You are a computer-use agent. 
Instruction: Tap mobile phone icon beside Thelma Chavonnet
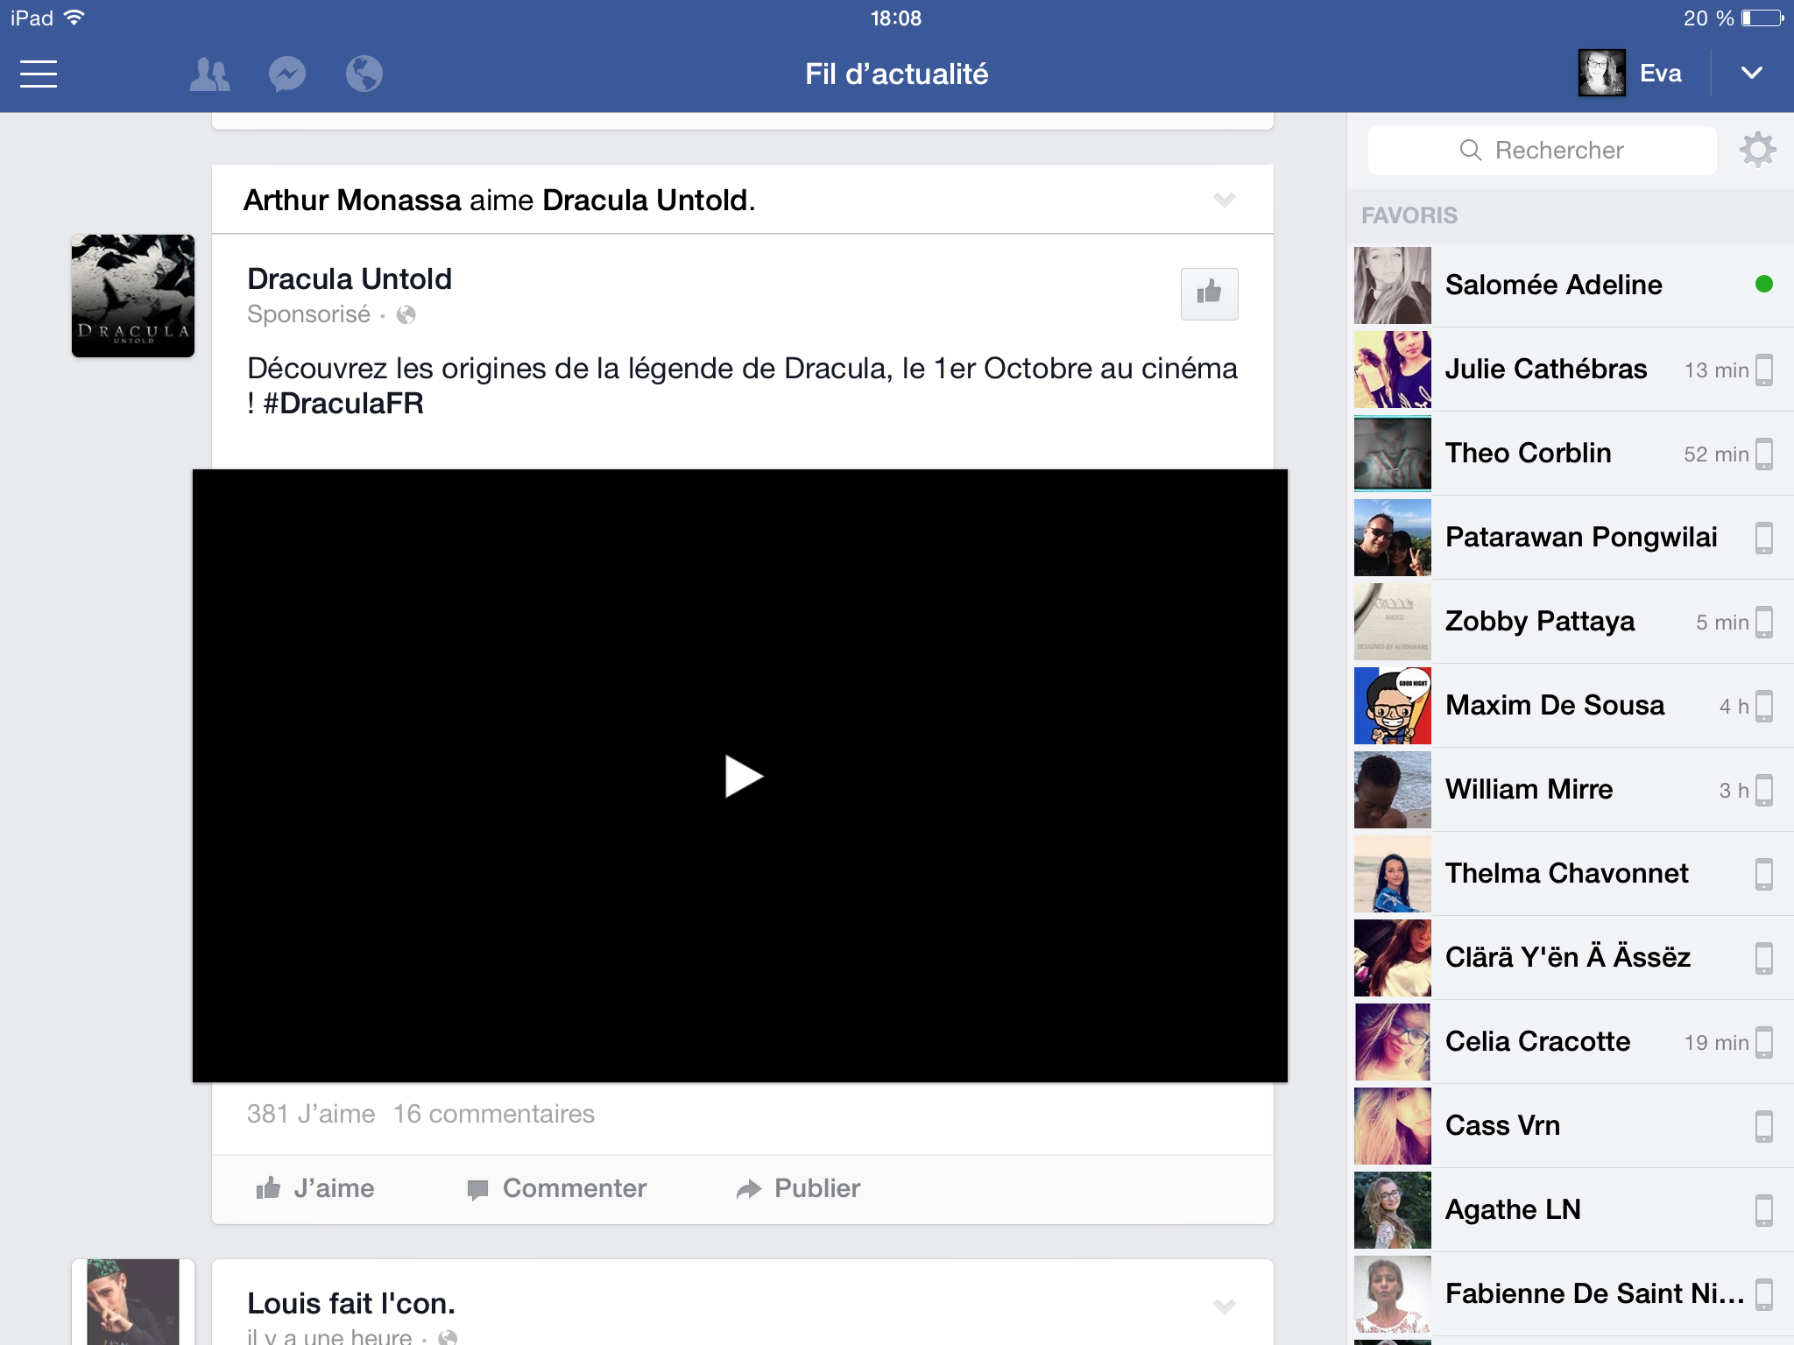1764,874
